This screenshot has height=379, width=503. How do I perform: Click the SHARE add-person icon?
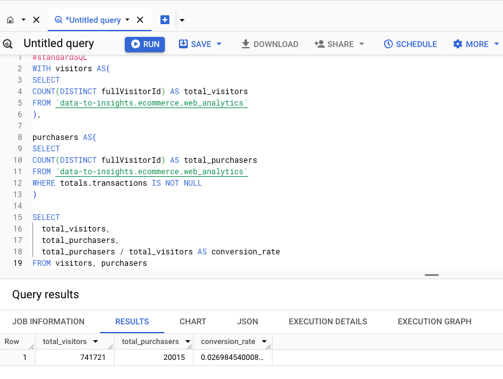320,44
